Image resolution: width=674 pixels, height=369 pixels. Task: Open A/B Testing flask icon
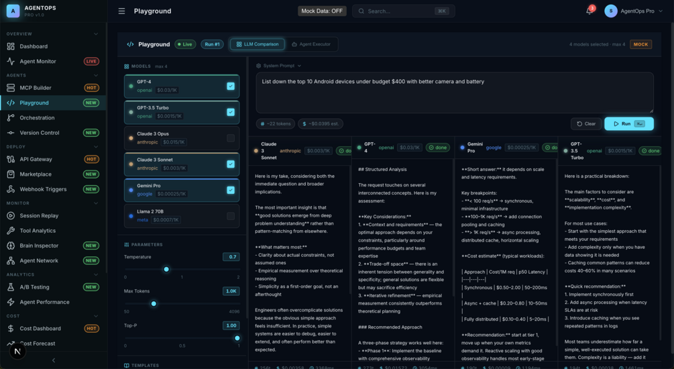[x=11, y=287]
